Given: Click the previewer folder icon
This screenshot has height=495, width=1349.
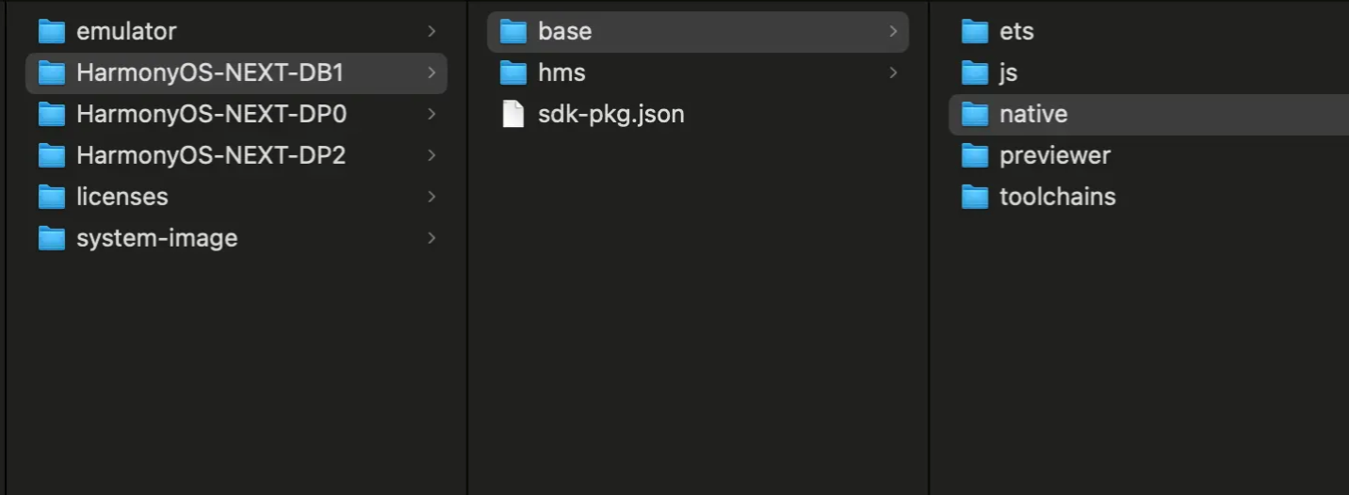Looking at the screenshot, I should (975, 156).
